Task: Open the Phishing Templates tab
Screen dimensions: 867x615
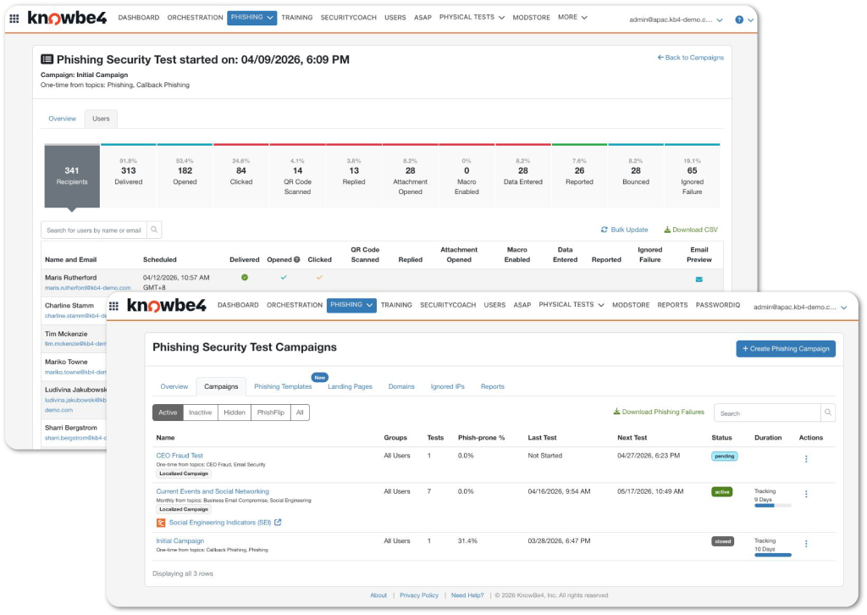Action: click(283, 386)
